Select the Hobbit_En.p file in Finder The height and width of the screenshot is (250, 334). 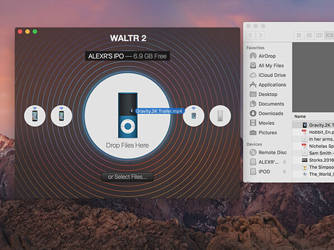coord(313,132)
